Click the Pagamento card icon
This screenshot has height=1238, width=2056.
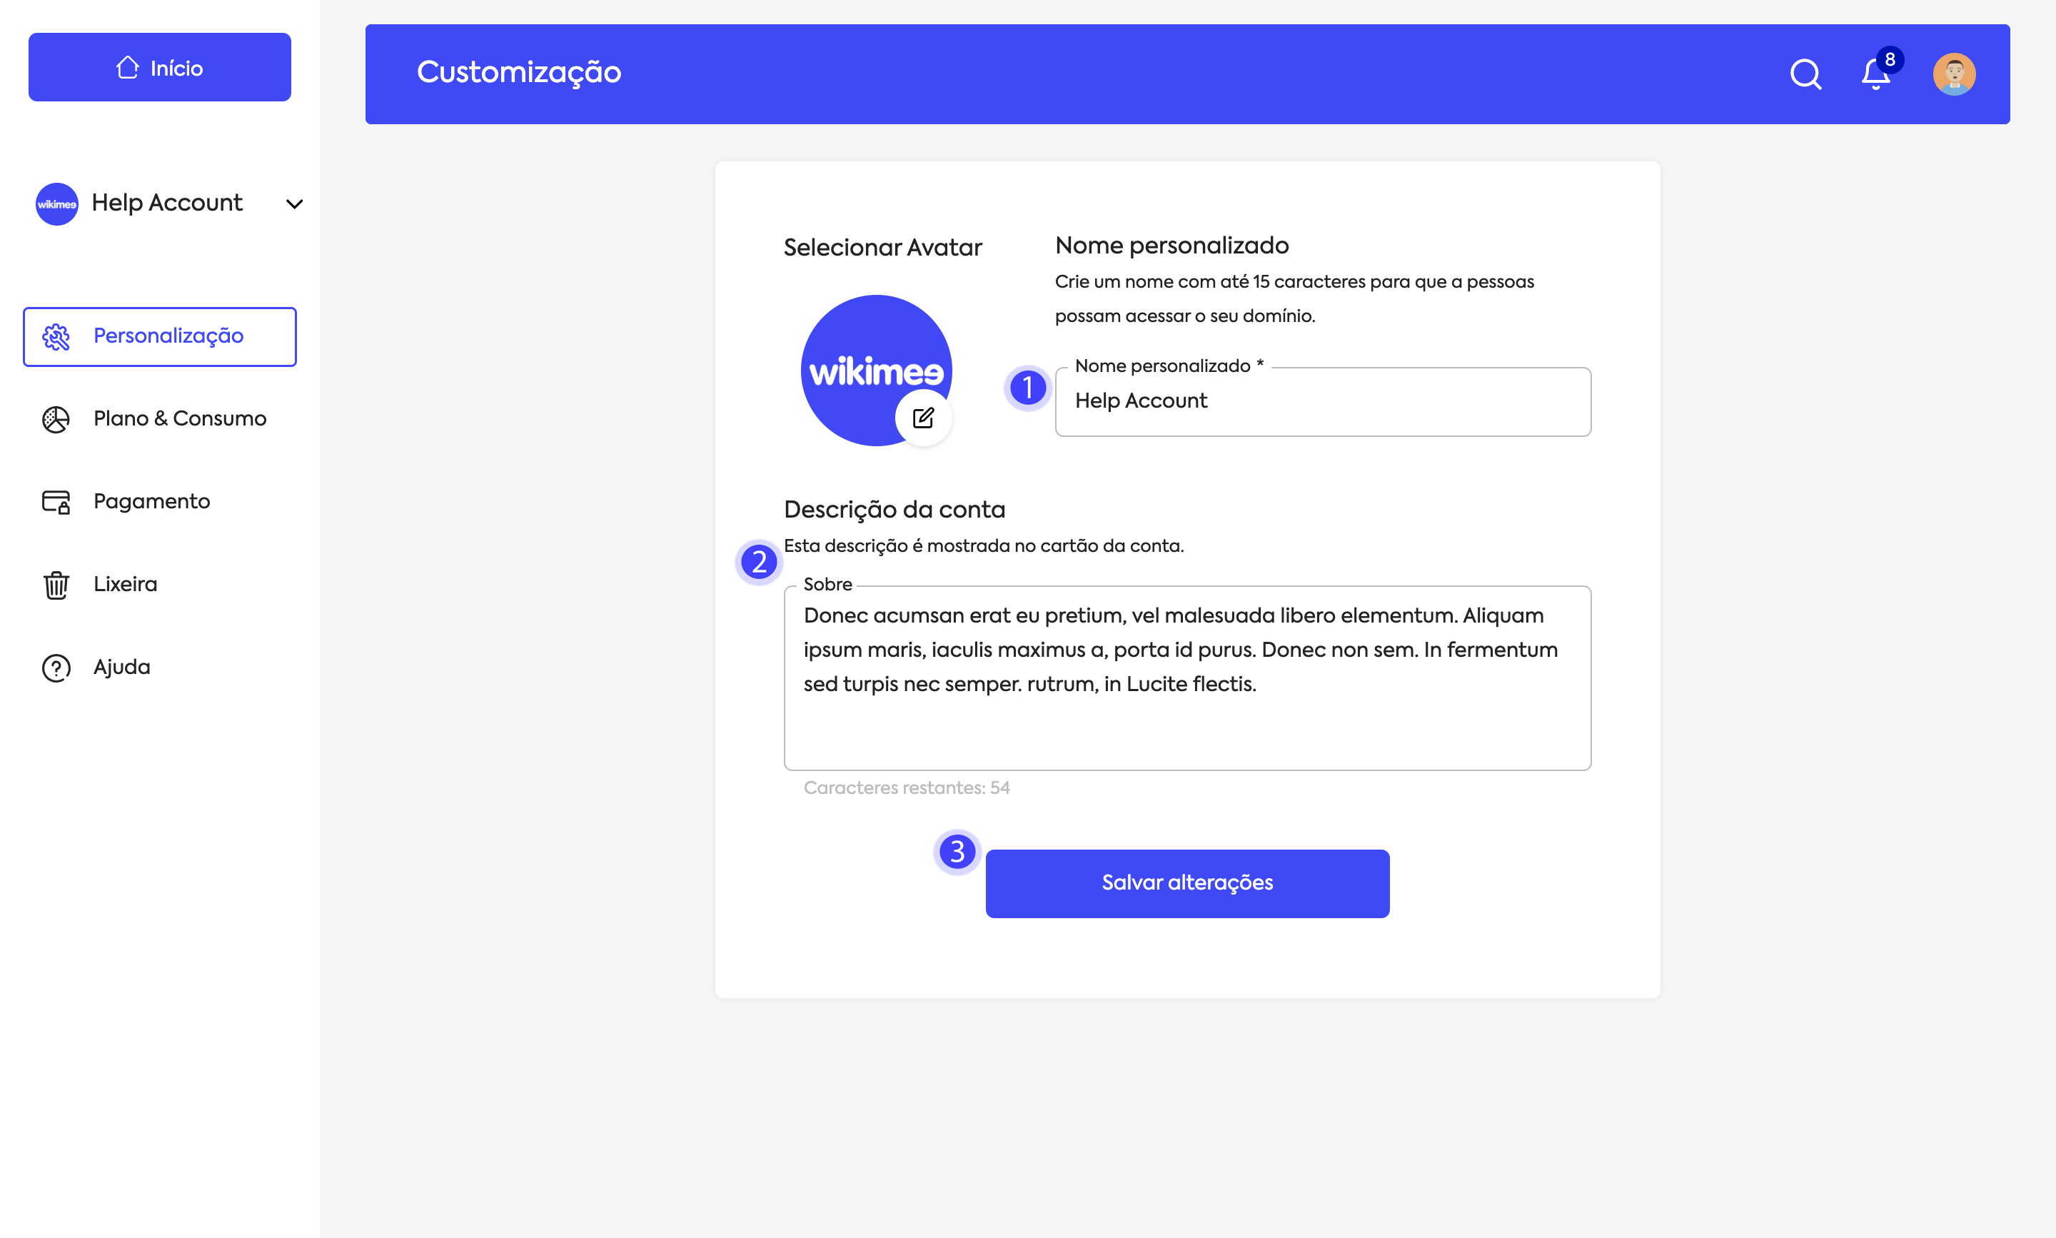pyautogui.click(x=56, y=501)
